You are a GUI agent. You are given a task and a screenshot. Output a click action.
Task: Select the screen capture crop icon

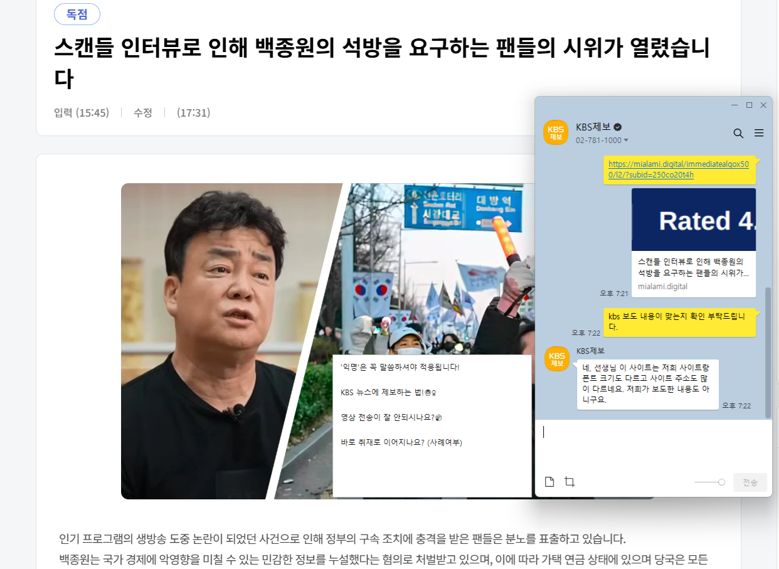[x=570, y=482]
